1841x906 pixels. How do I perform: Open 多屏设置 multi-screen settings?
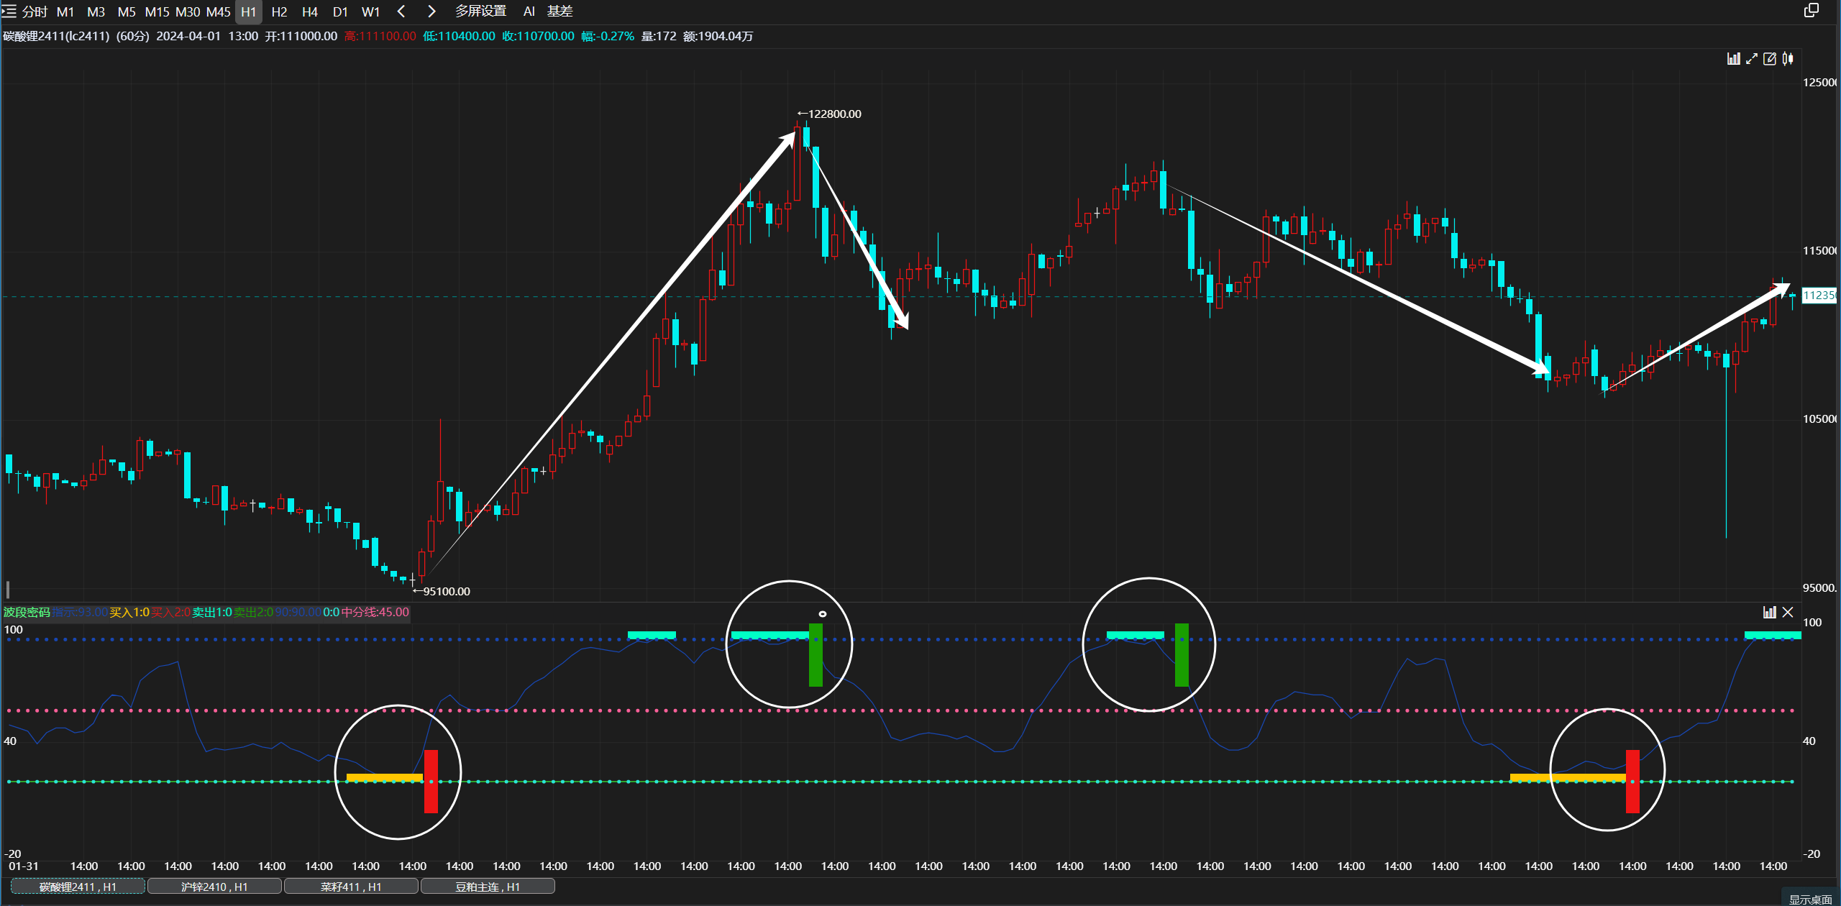(480, 12)
